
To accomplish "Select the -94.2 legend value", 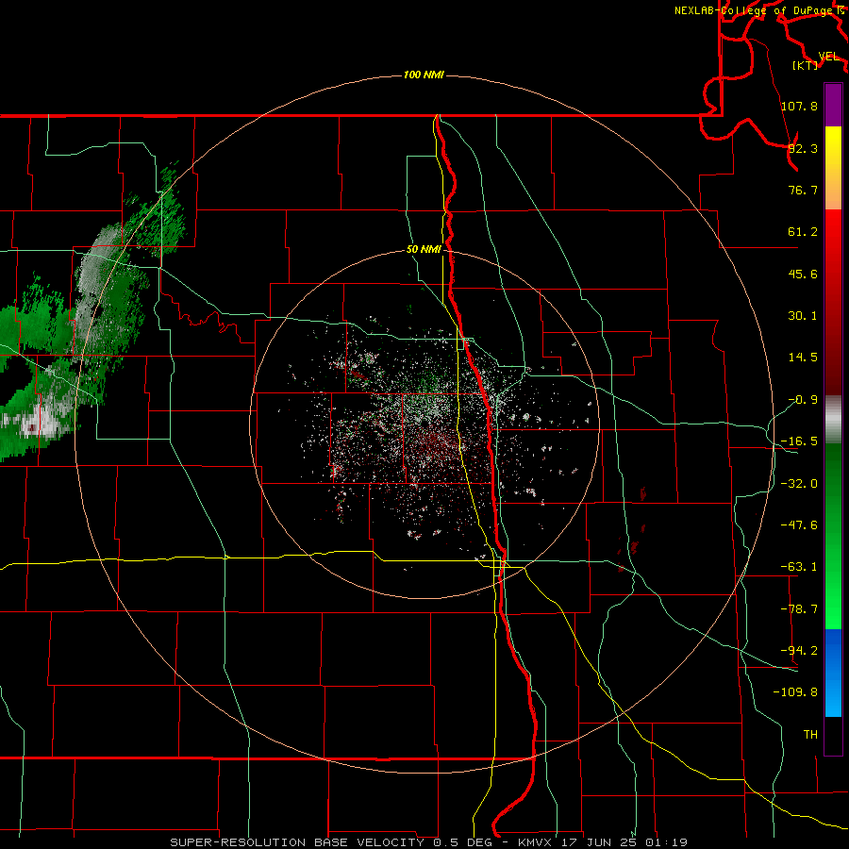I will pos(799,651).
